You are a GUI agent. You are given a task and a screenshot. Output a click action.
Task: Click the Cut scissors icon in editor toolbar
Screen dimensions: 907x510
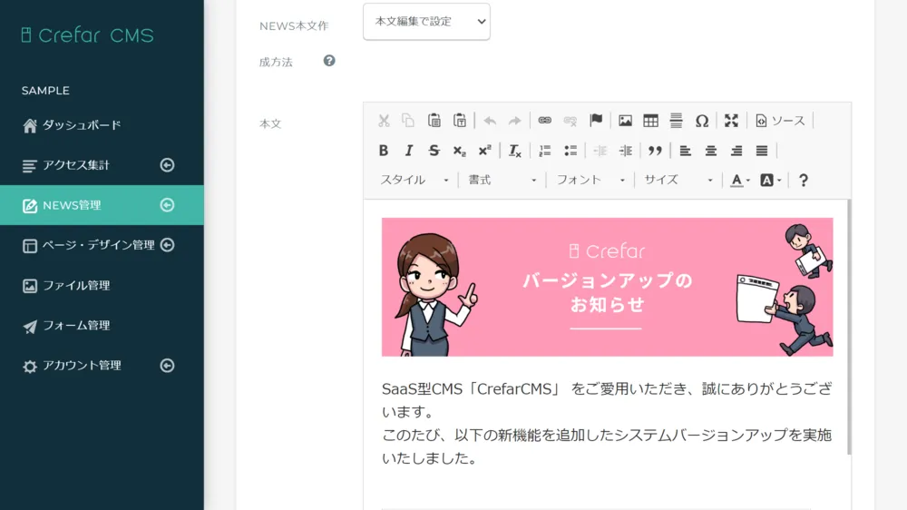[x=384, y=121]
